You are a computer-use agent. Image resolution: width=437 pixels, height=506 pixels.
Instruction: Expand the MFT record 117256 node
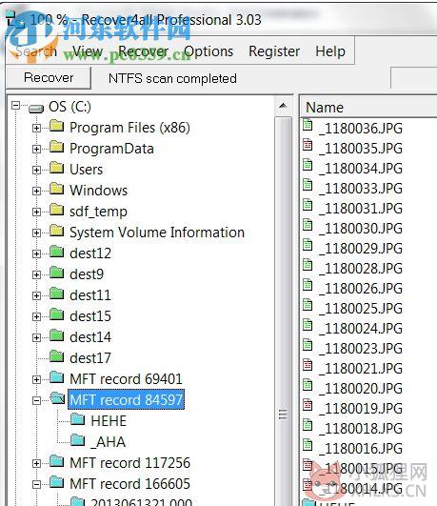[36, 463]
